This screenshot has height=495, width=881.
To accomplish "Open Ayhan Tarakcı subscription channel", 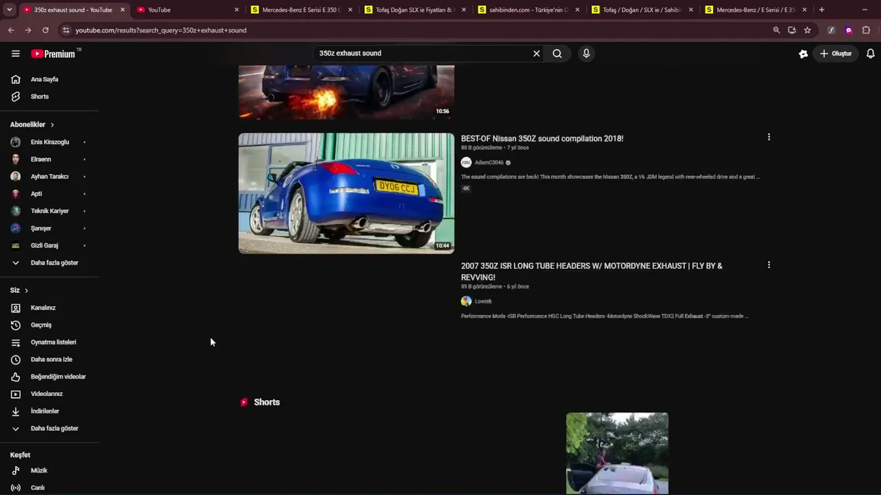I will coord(50,177).
